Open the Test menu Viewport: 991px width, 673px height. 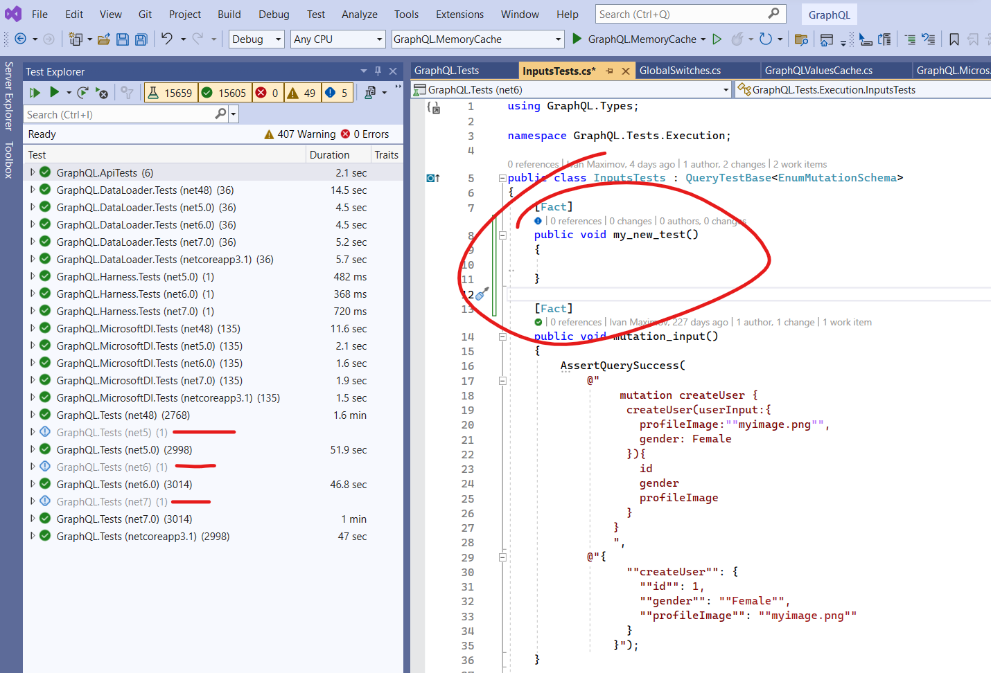(316, 14)
